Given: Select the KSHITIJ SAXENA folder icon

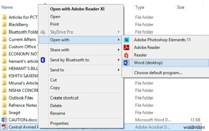Looking at the screenshot, I should pyautogui.click(x=4, y=76).
